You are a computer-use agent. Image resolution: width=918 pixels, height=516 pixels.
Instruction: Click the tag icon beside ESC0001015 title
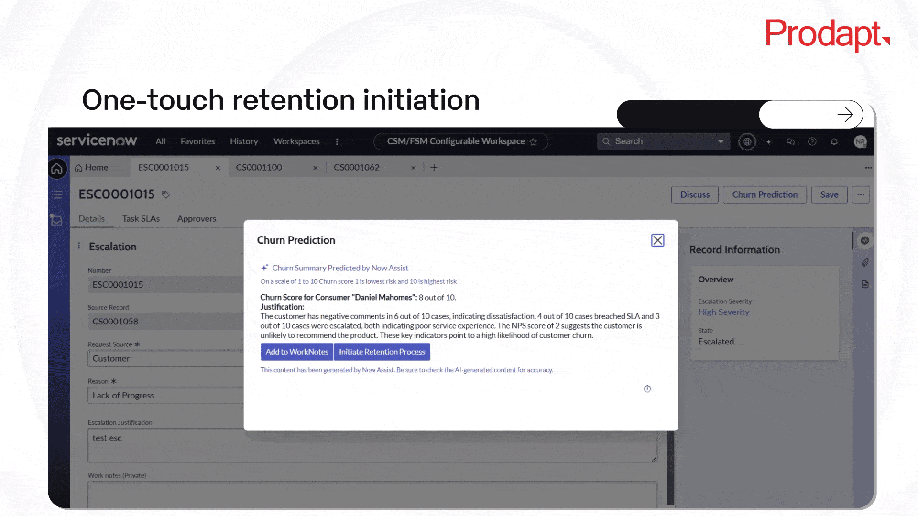tap(165, 194)
